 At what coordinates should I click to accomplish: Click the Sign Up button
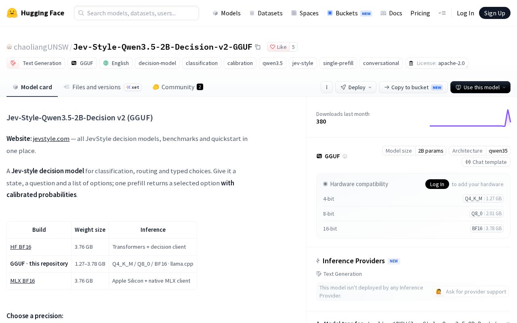(495, 13)
